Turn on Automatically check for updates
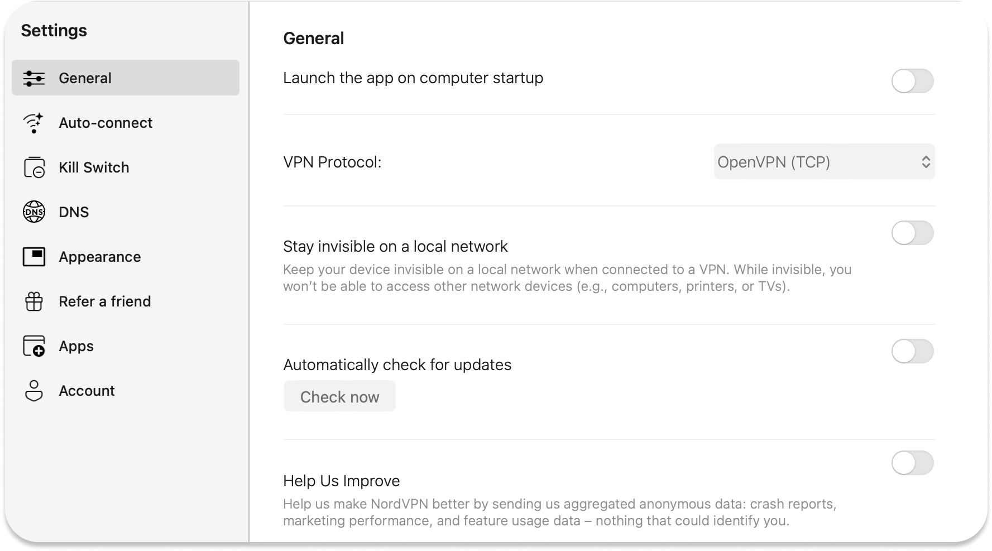The width and height of the screenshot is (992, 551). (912, 351)
